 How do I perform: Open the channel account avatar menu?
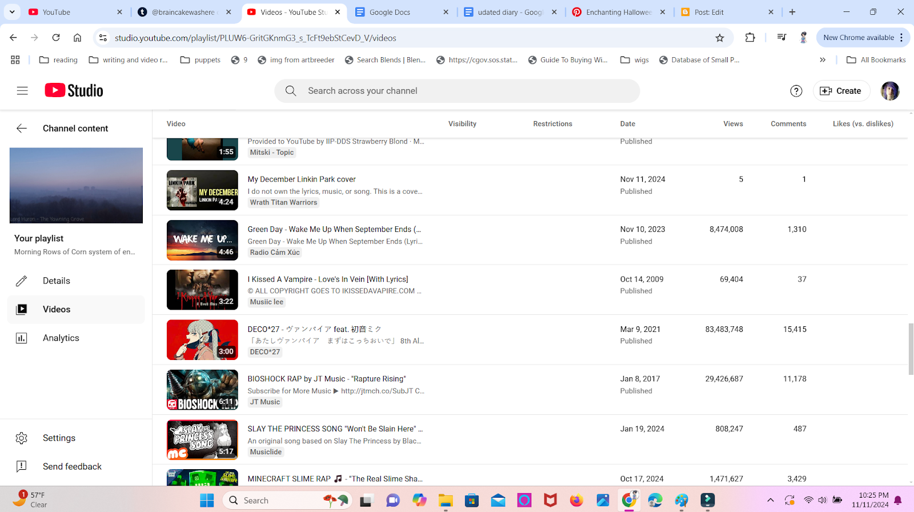click(890, 91)
